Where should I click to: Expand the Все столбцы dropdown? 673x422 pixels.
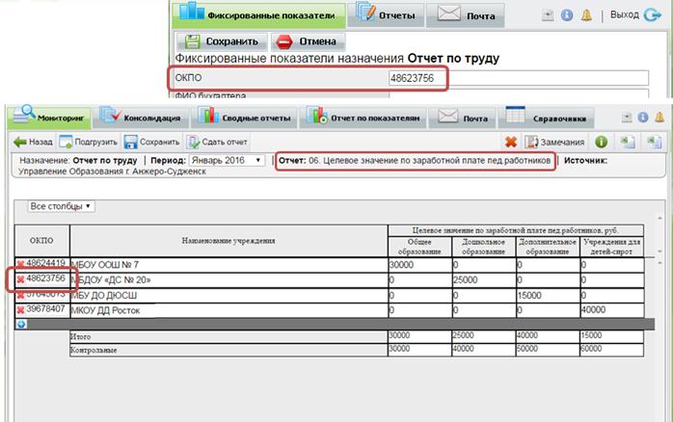coord(61,206)
